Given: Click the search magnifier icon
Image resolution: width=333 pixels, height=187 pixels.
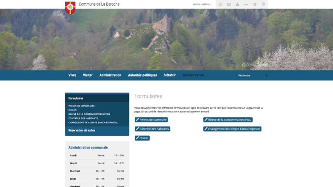Looking at the screenshot, I should click(x=266, y=75).
